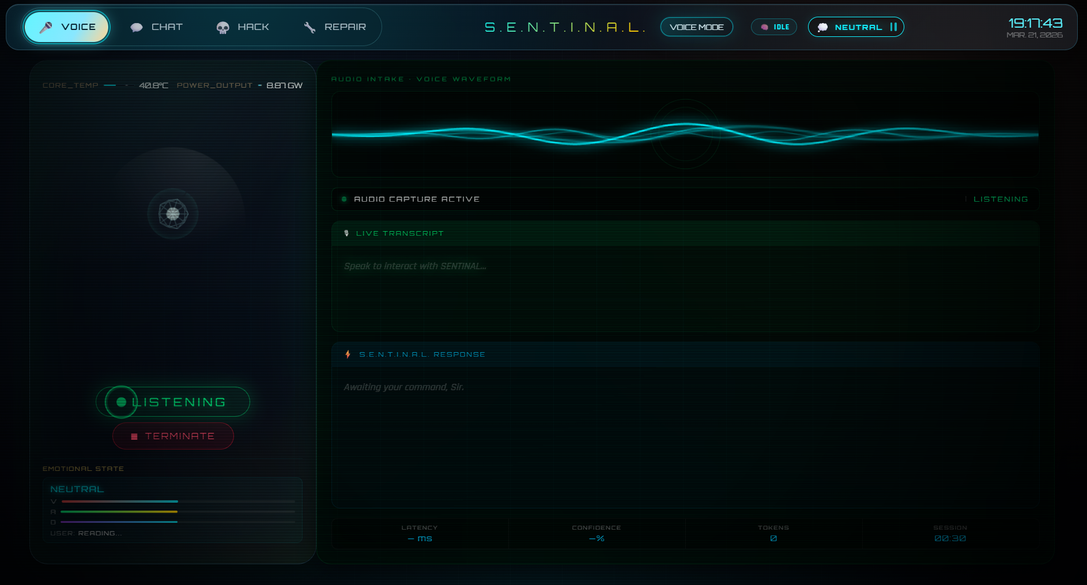Viewport: 1087px width, 585px height.
Task: Toggle the AUDIO CAPTURE ACTIVE indicator dot
Action: click(344, 199)
